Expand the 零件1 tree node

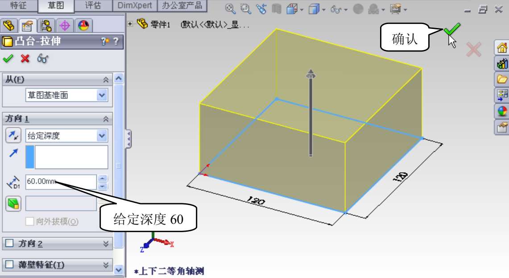130,24
